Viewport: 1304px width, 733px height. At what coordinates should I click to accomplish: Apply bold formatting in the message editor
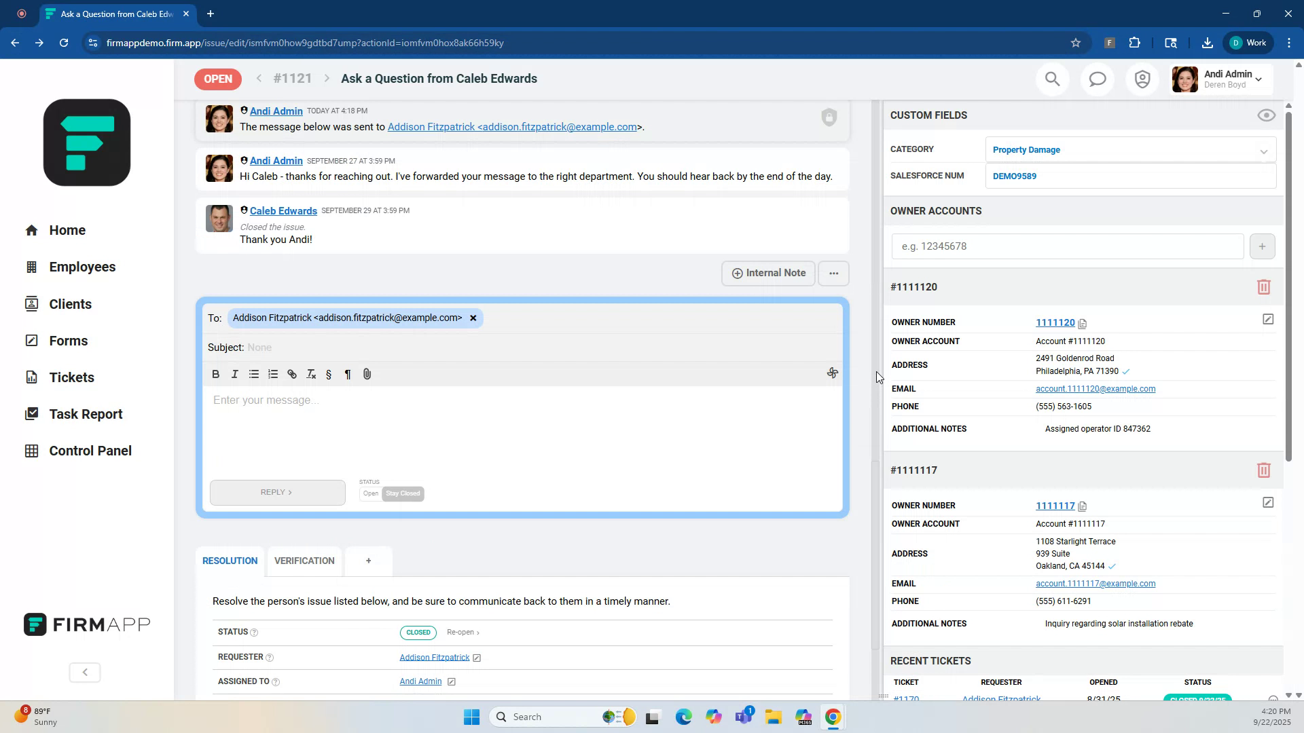click(215, 374)
